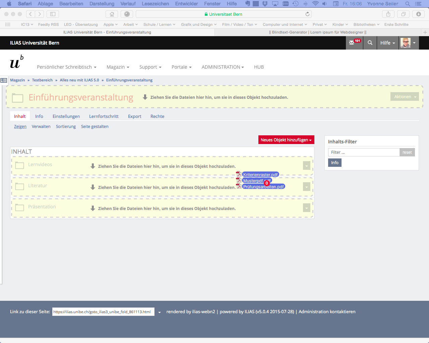This screenshot has width=429, height=343.
Task: Reload the page with Safari's refresh icon
Action: pos(307,14)
